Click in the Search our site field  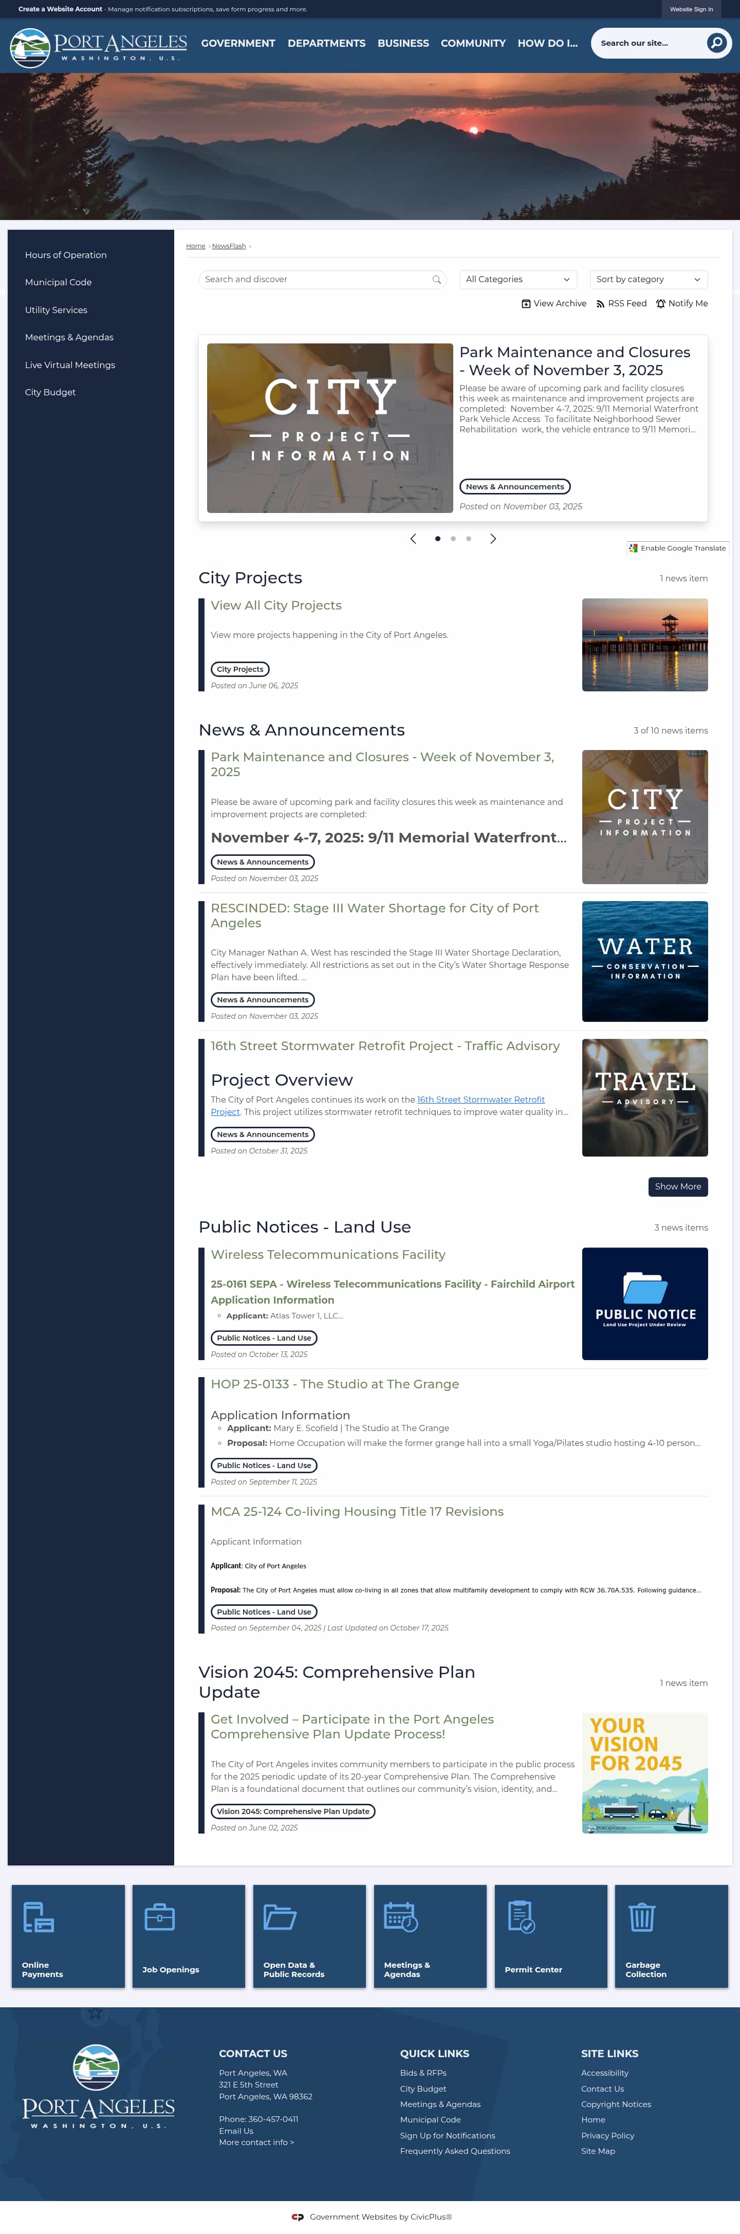click(x=650, y=43)
